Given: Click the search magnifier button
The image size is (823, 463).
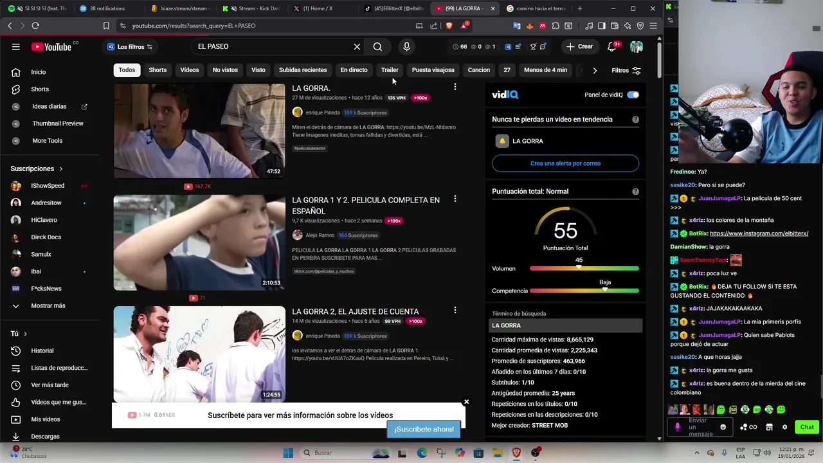Looking at the screenshot, I should (377, 46).
